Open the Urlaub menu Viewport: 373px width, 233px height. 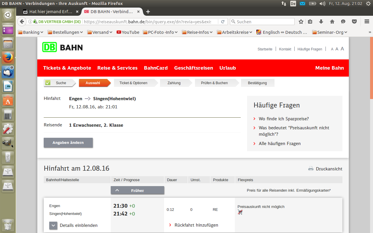point(228,68)
